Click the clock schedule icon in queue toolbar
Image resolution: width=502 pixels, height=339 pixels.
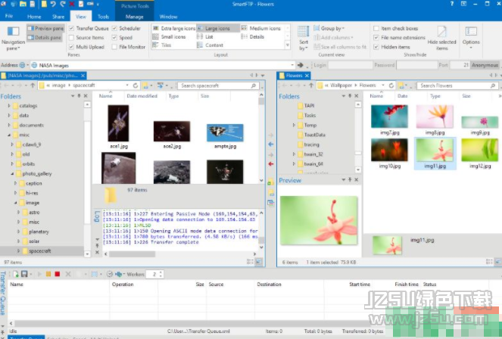110,274
